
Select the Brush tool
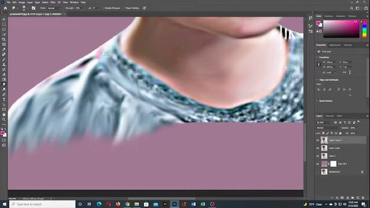click(4, 60)
